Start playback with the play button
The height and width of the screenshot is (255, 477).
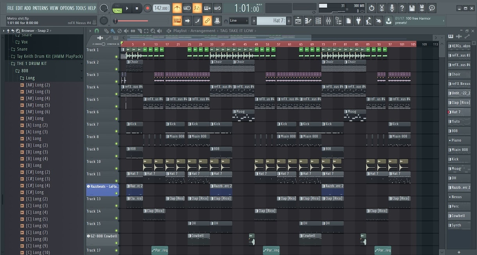point(127,8)
